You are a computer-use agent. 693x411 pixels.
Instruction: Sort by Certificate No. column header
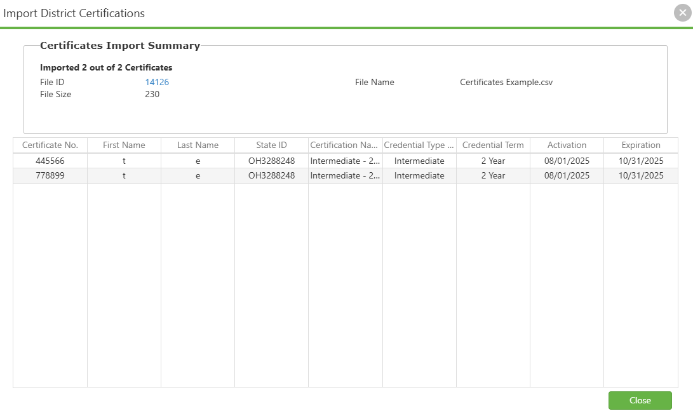[50, 145]
